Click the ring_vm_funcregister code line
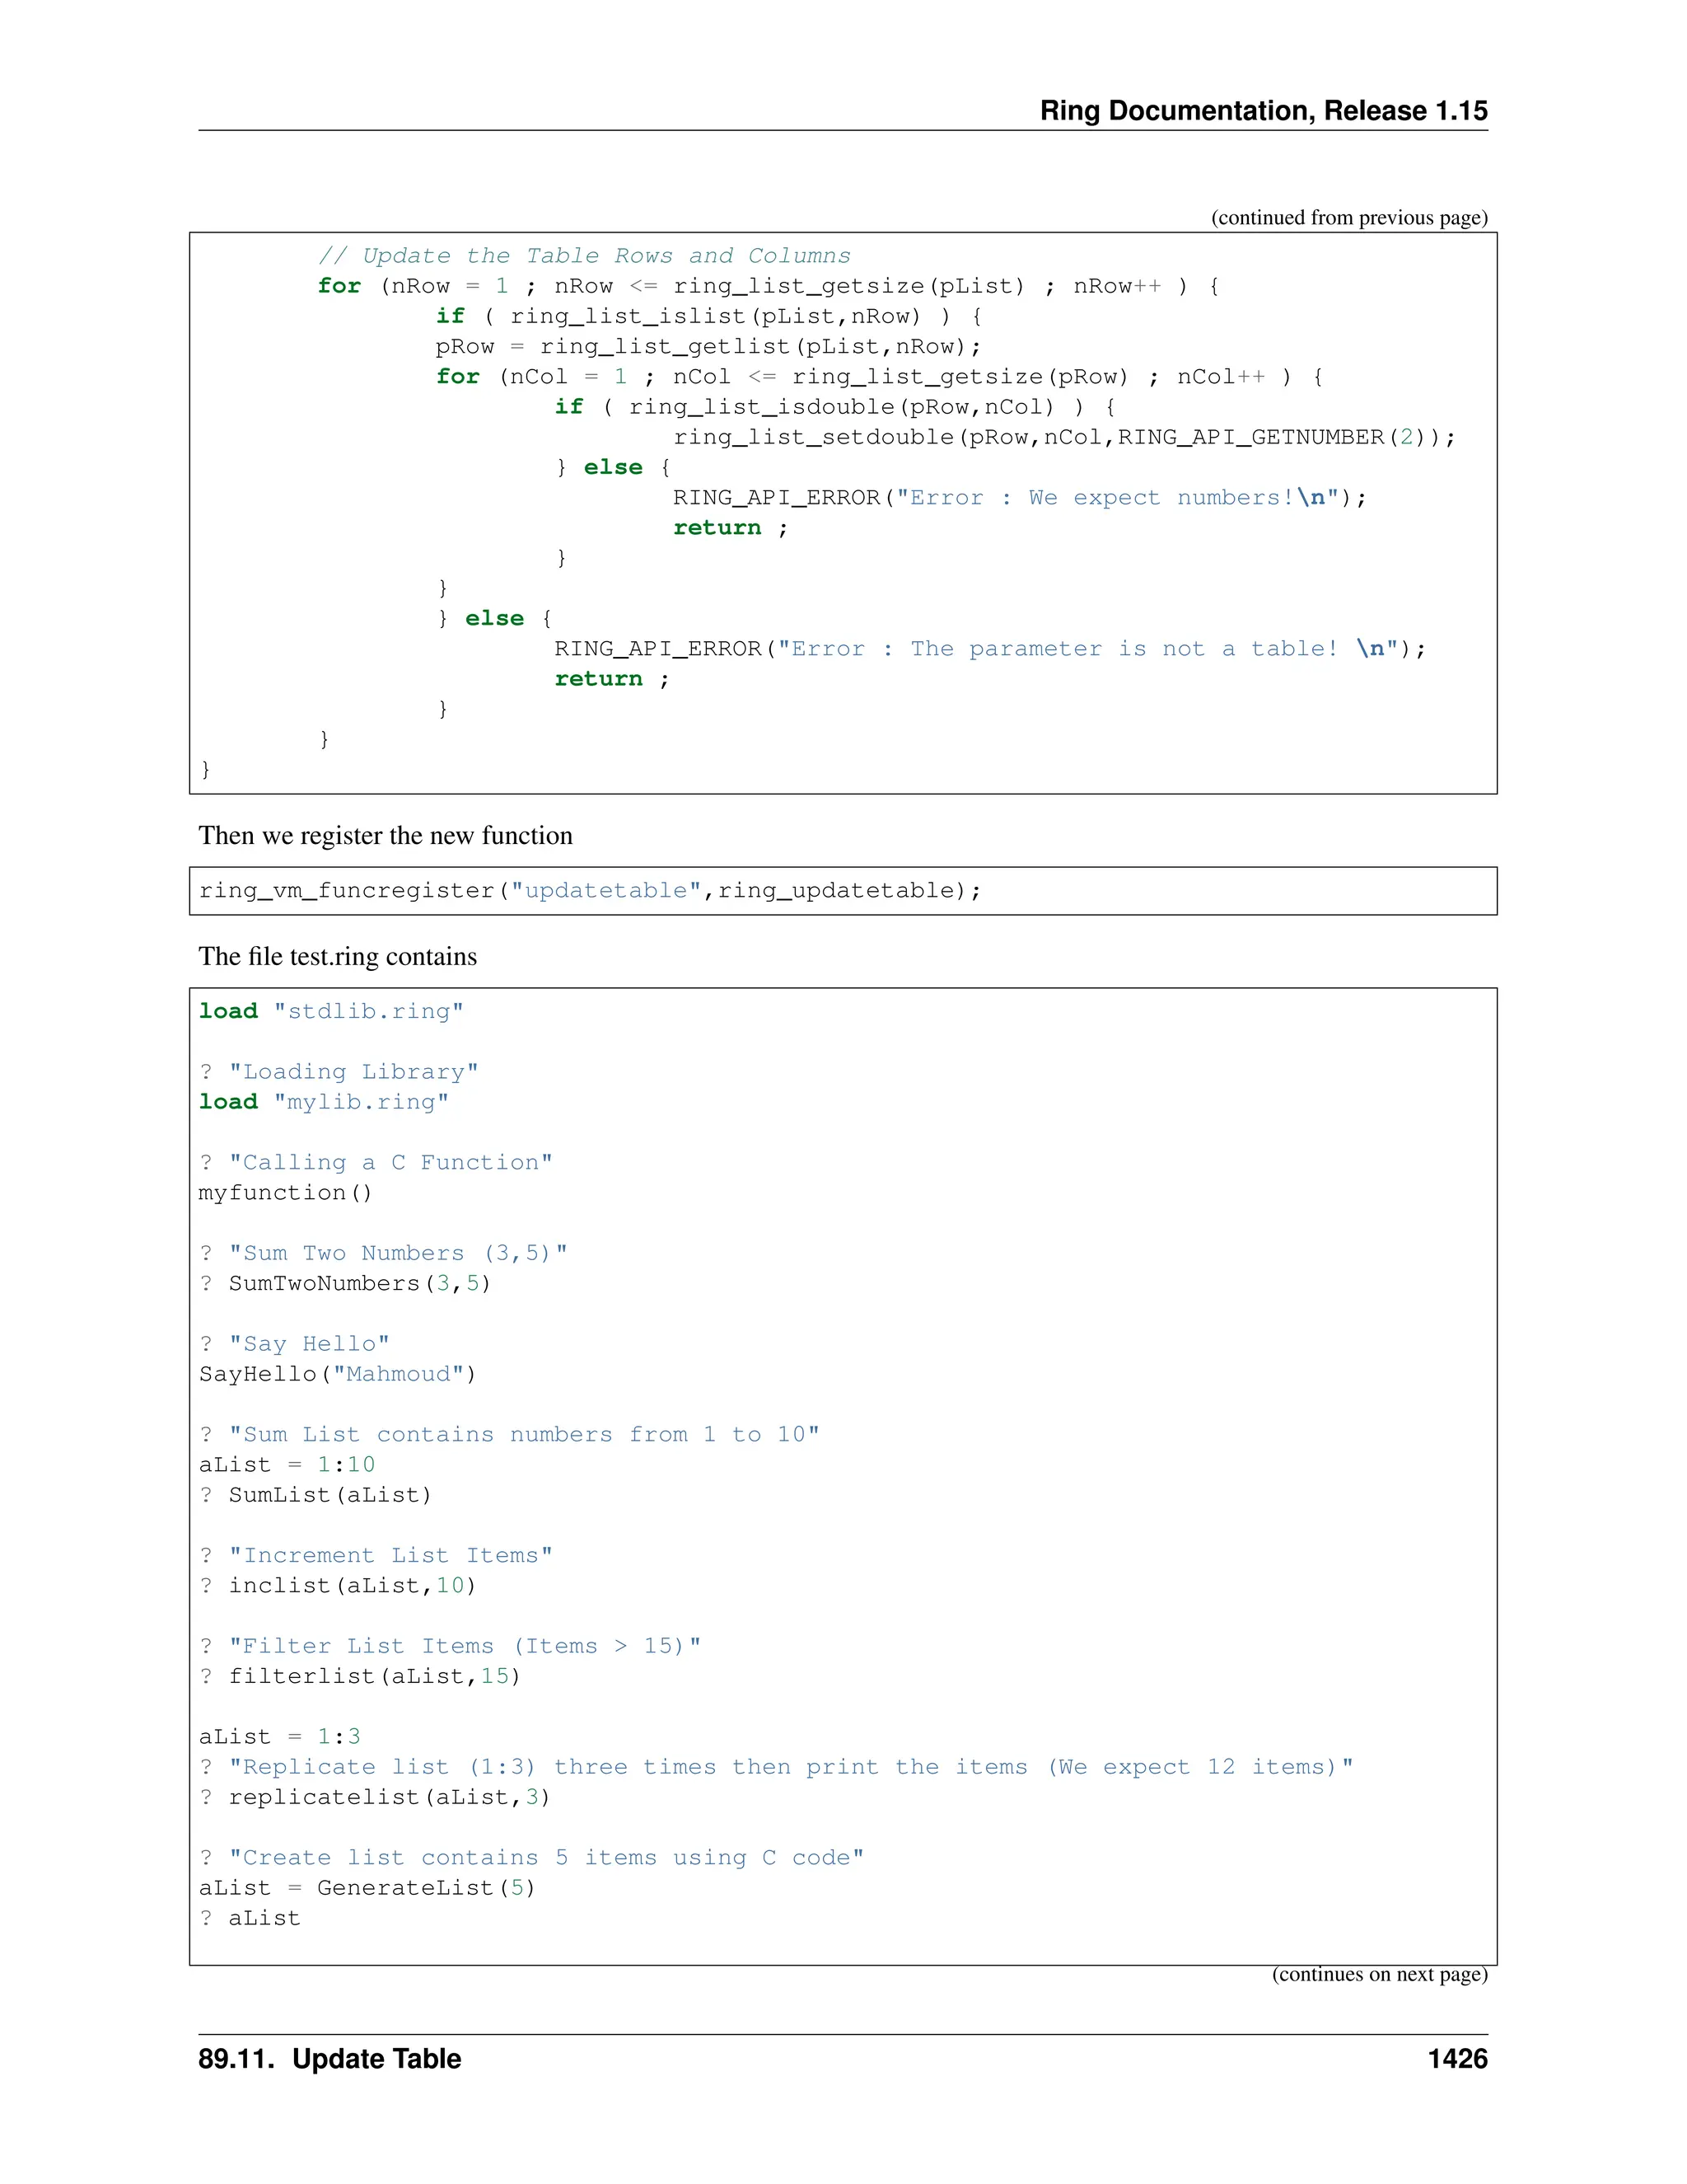1687x2184 pixels. (590, 891)
